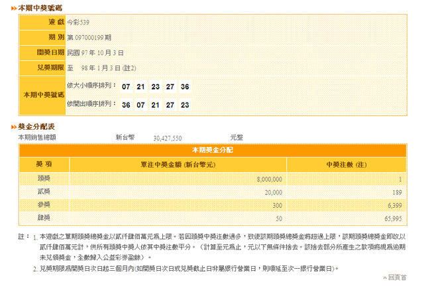The height and width of the screenshot is (286, 424).
Task: Select number 23 in the draw-order row
Action: click(x=185, y=105)
